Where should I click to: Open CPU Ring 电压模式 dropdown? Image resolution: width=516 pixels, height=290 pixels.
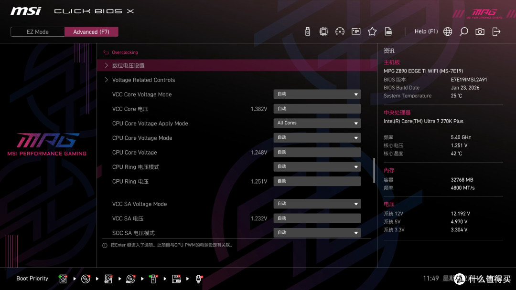(317, 166)
